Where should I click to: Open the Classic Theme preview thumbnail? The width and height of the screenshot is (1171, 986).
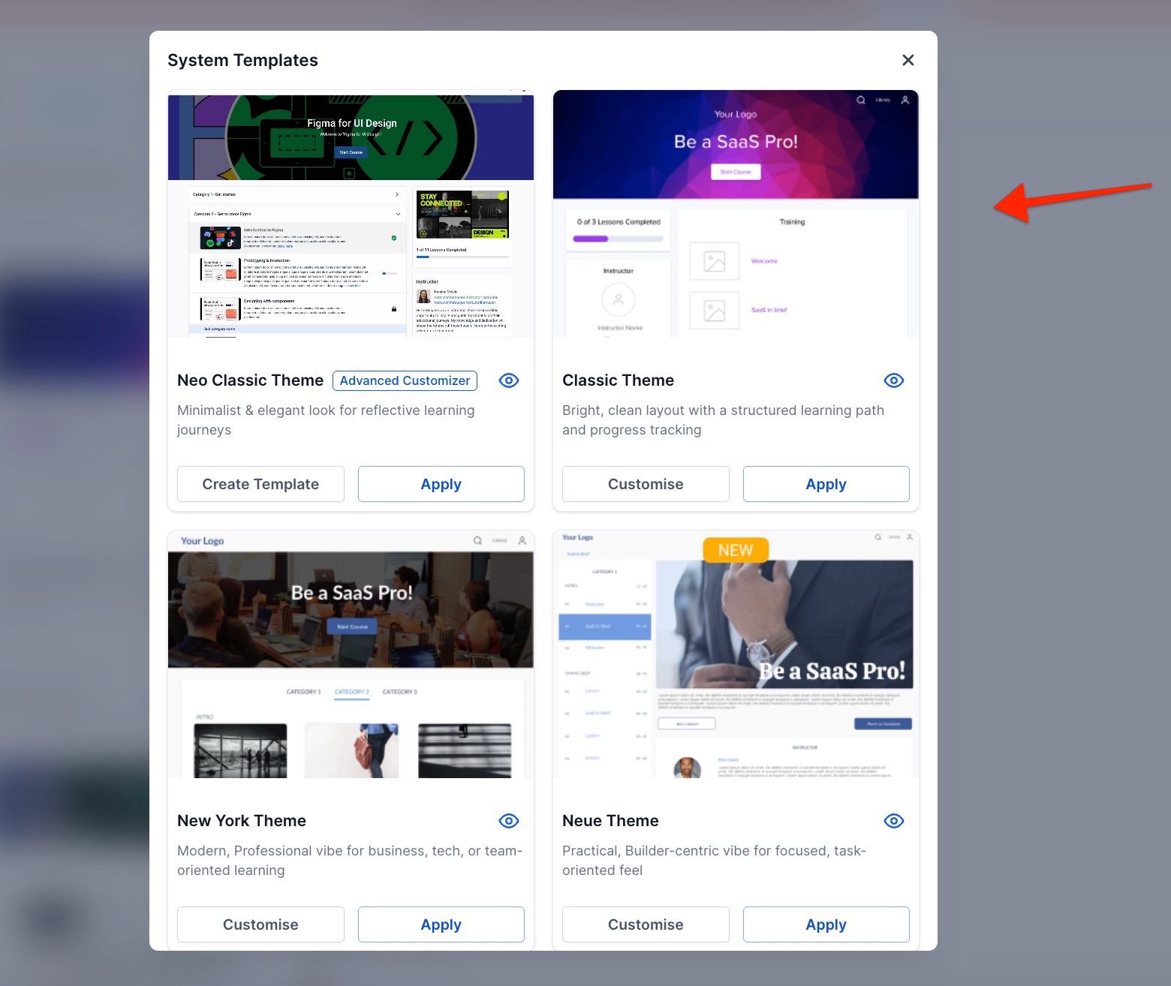pyautogui.click(x=736, y=214)
